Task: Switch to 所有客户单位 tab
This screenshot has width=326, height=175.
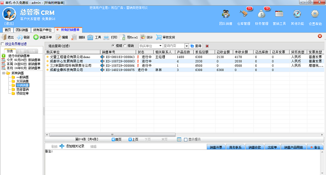Action: point(42,30)
